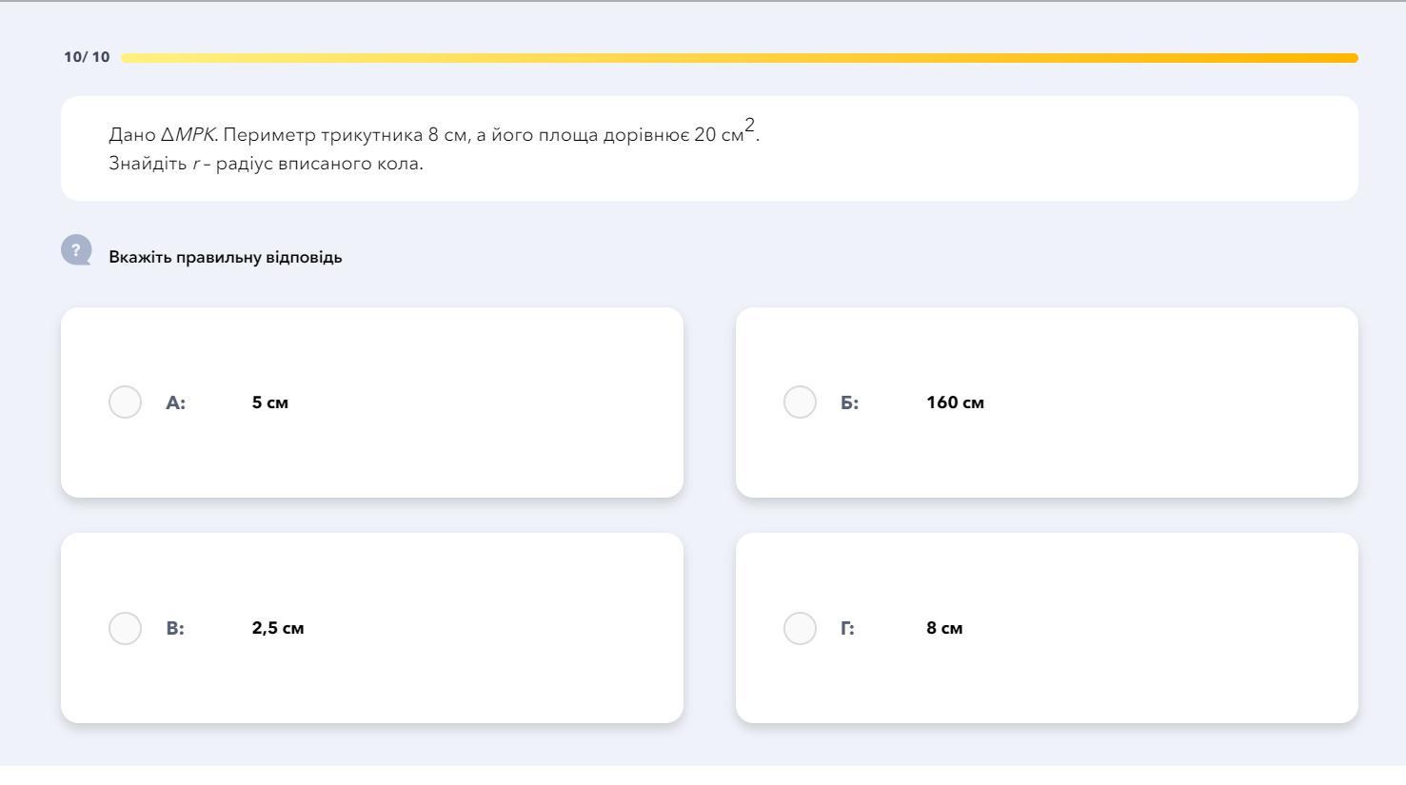The image size is (1406, 785).
Task: Click the "В:" option letter label
Action: [175, 628]
